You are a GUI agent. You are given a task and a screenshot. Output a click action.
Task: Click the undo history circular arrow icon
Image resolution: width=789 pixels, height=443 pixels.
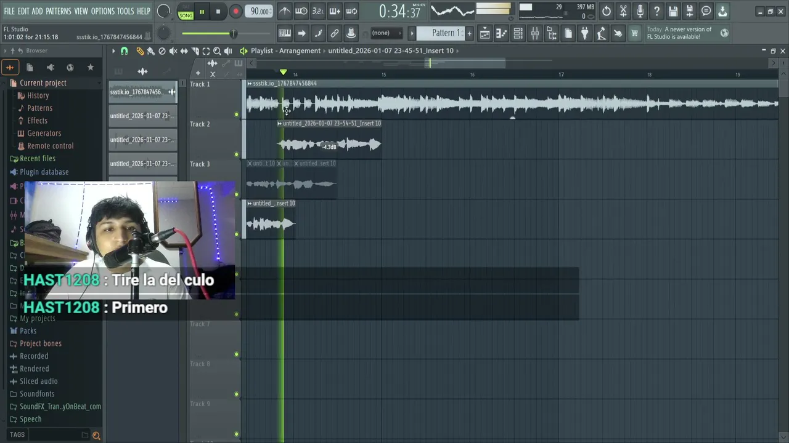pyautogui.click(x=607, y=11)
